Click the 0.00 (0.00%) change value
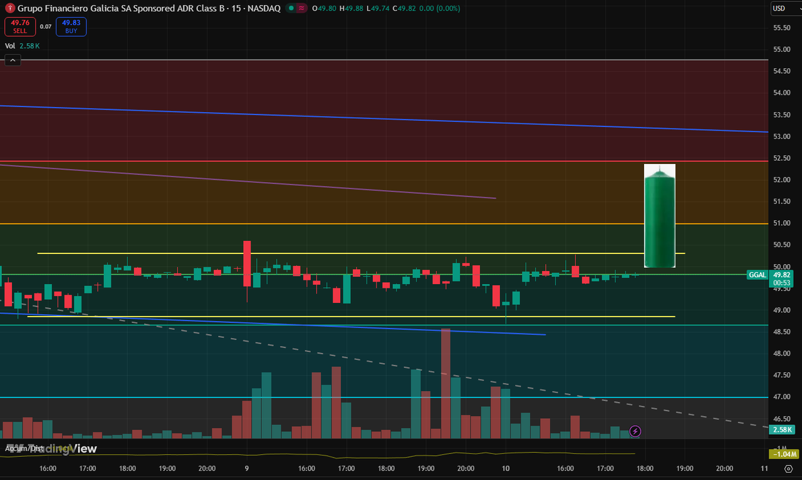 [439, 9]
